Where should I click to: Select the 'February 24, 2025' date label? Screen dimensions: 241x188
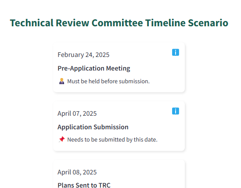83,55
